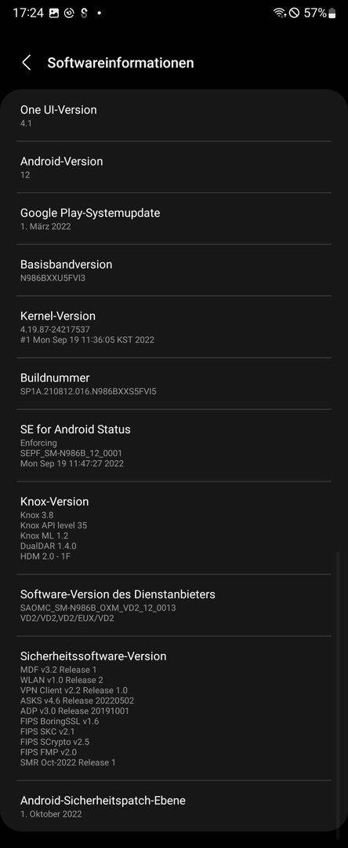Select the One UI-Version entry

click(x=174, y=115)
